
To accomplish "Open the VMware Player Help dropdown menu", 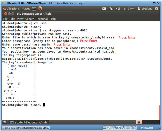I will point(81,3).
